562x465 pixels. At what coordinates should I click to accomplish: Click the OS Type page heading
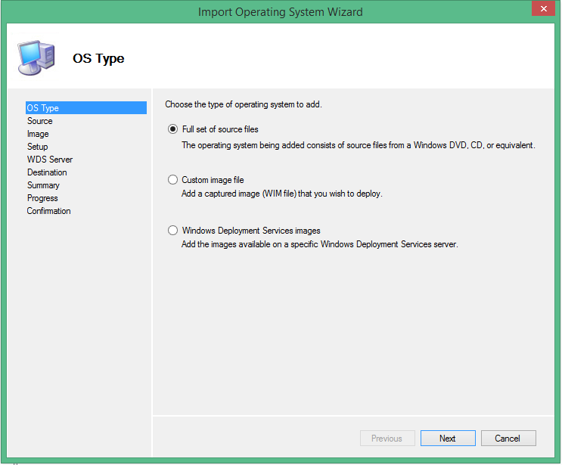(98, 58)
